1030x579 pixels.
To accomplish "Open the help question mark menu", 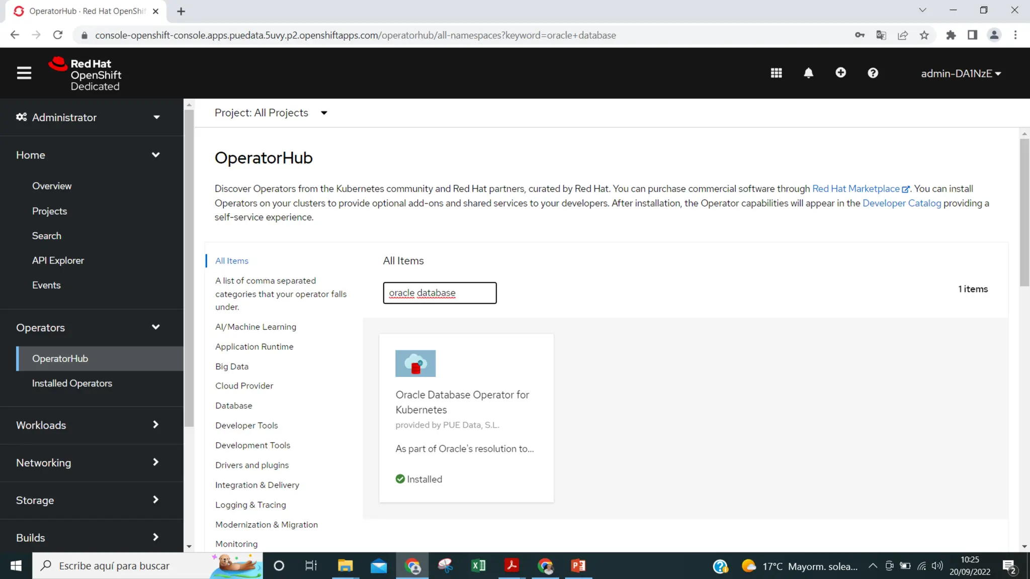I will coord(873,73).
